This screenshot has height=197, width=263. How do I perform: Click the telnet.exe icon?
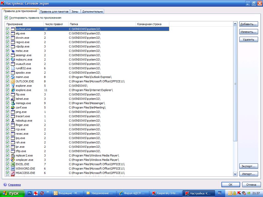pos(13,99)
